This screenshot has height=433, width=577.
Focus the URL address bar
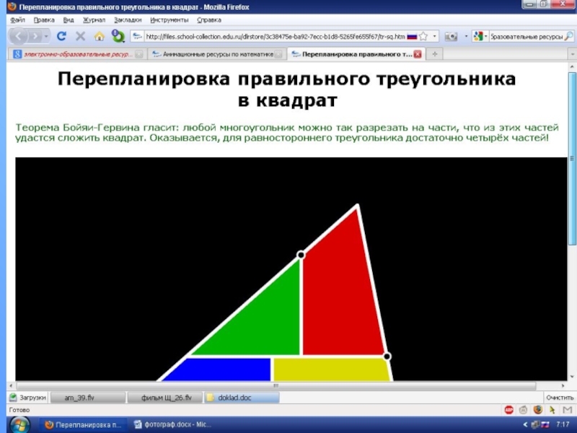(x=276, y=37)
